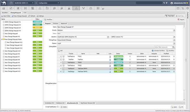Viewport: 190px width, 112px height.
Task: Collapse the New Change Request Folder node
Action: [2, 39]
